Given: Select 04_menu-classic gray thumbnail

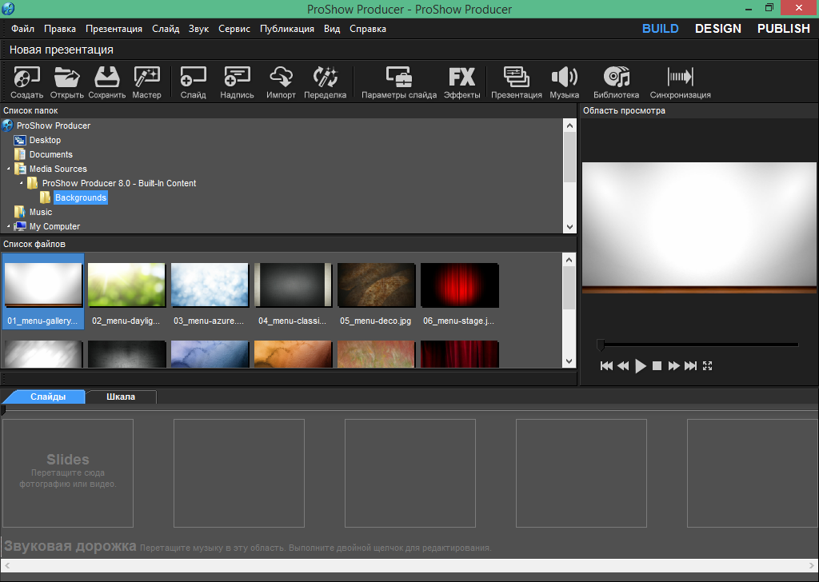Looking at the screenshot, I should [x=293, y=285].
